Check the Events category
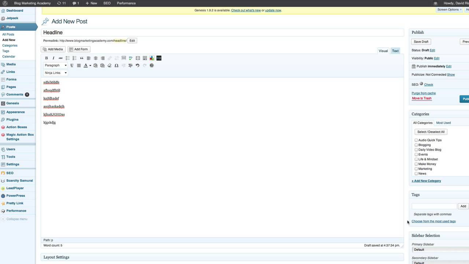This screenshot has height=264, width=469. [416, 154]
